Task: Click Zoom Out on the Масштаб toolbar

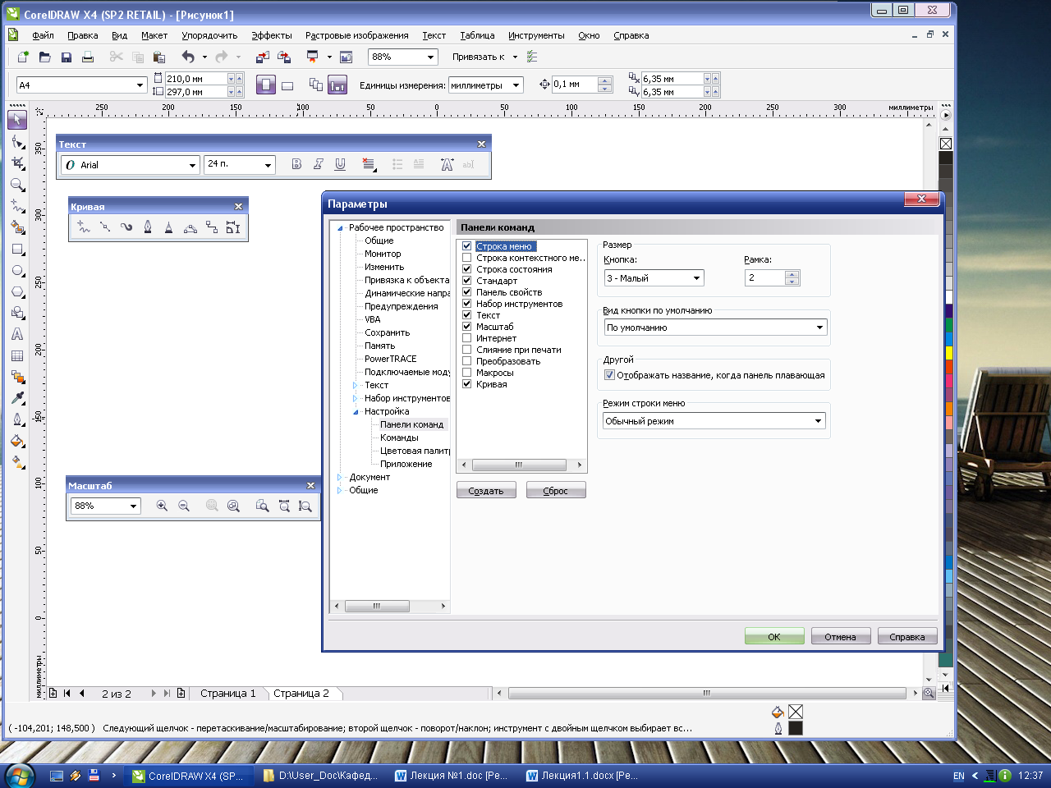Action: click(x=183, y=506)
